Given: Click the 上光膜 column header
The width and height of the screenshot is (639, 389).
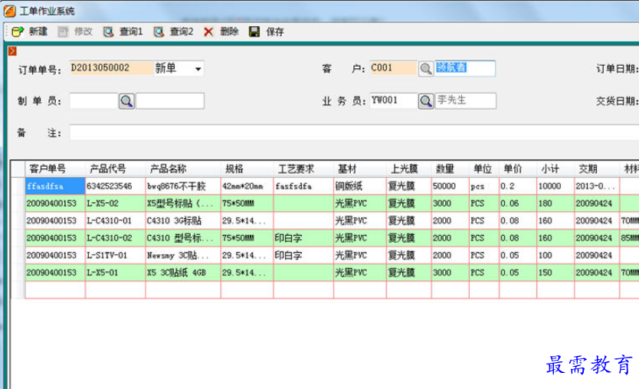Looking at the screenshot, I should (408, 168).
